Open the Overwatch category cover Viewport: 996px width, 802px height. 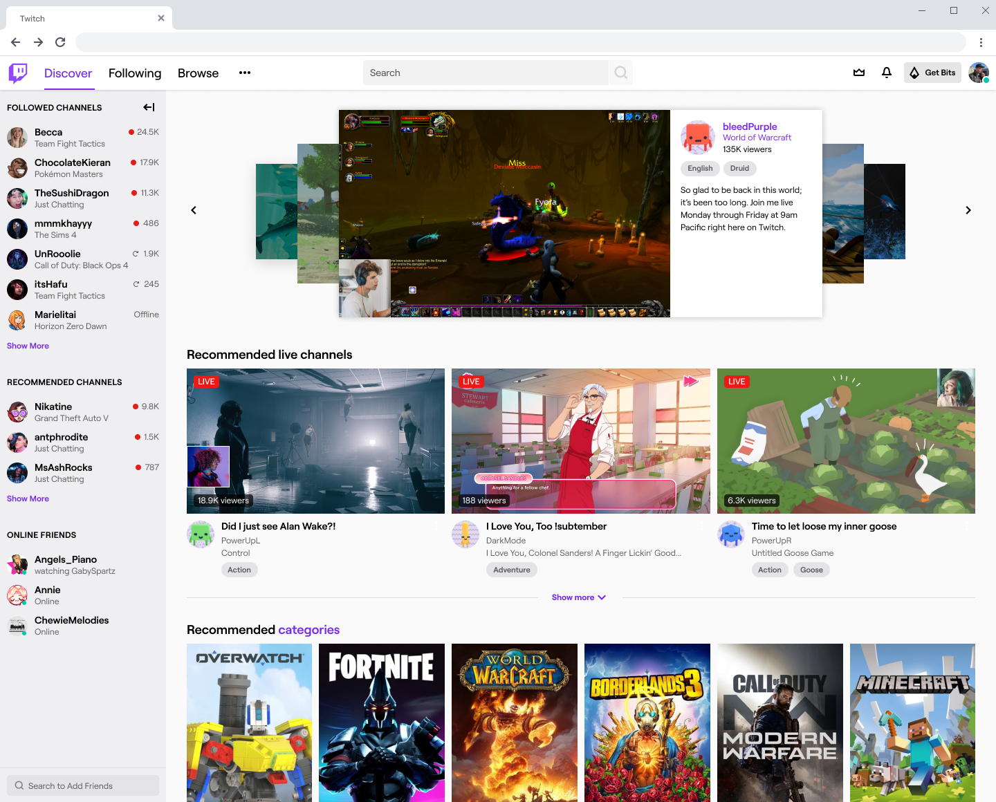point(249,722)
